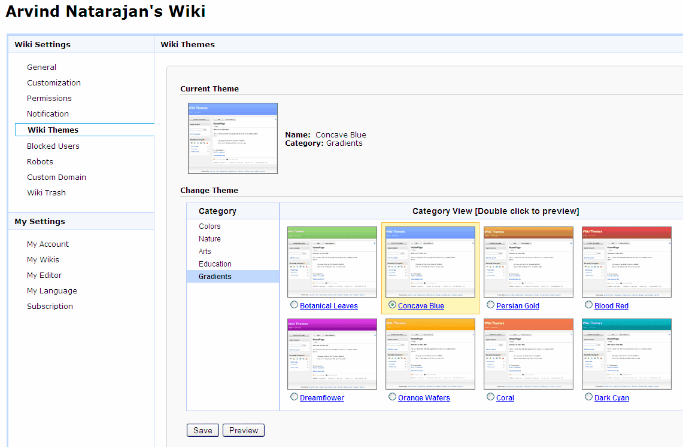Choose the Persian Gold theme radio button
Screen dimensions: 683x447
490,305
